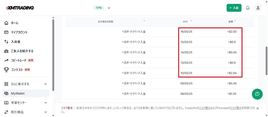This screenshot has width=268, height=117.
Task: Click the My Account card icon
Action: pyautogui.click(x=7, y=32)
